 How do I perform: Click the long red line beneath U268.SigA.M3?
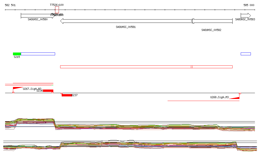(203, 101)
